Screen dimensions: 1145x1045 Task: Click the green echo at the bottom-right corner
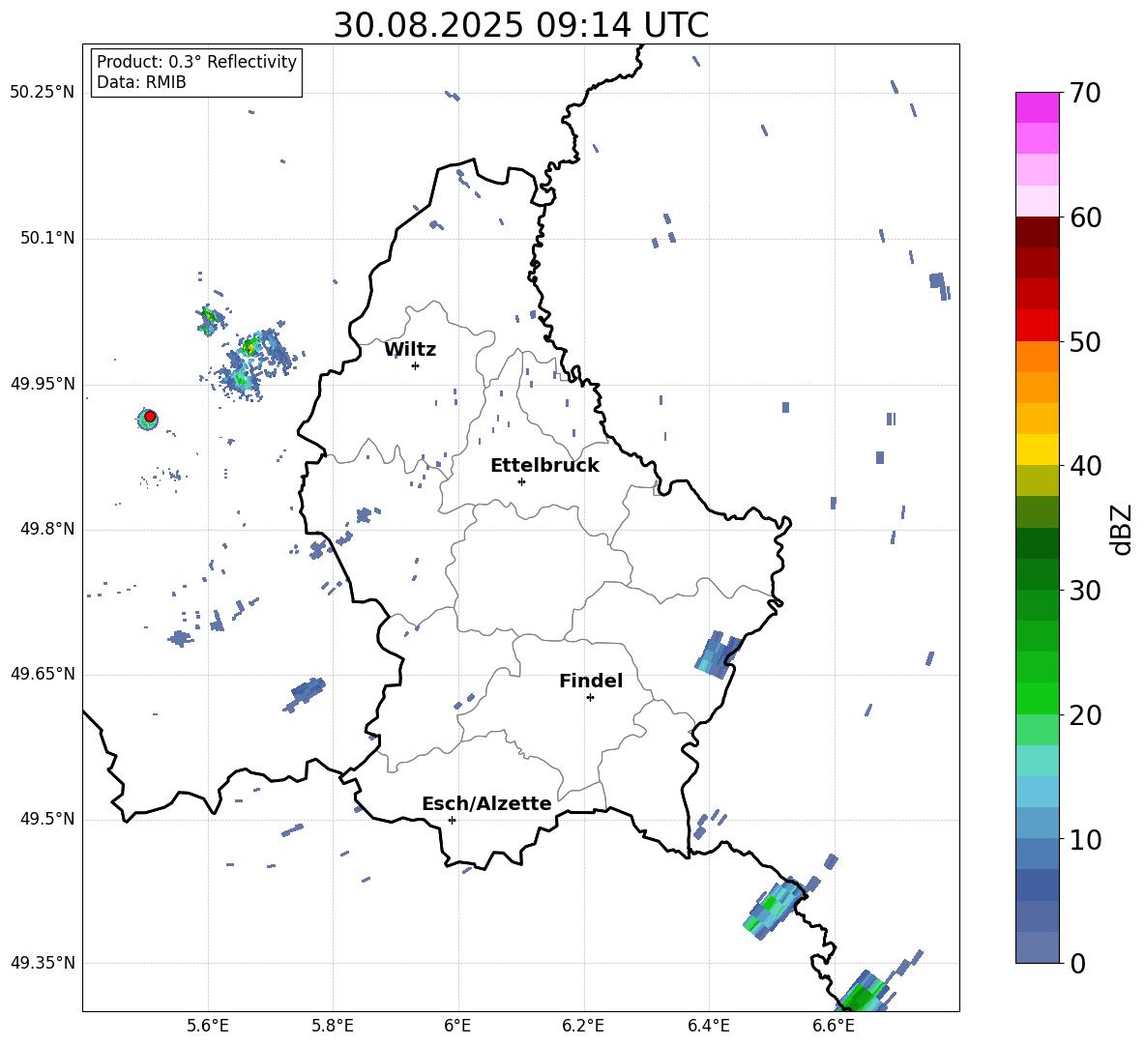(866, 993)
